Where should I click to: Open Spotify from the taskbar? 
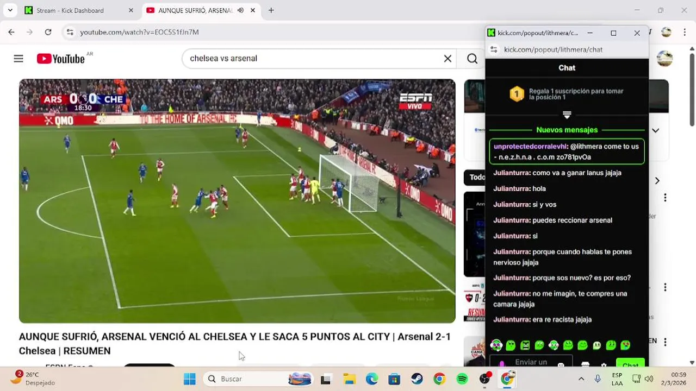(x=462, y=379)
